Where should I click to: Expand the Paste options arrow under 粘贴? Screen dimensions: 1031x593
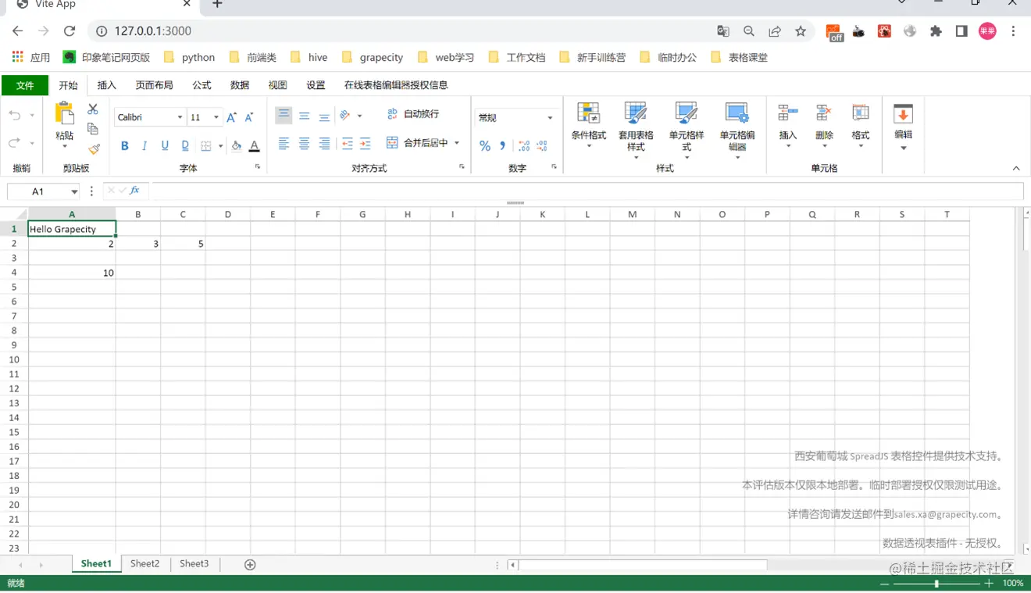[65, 146]
